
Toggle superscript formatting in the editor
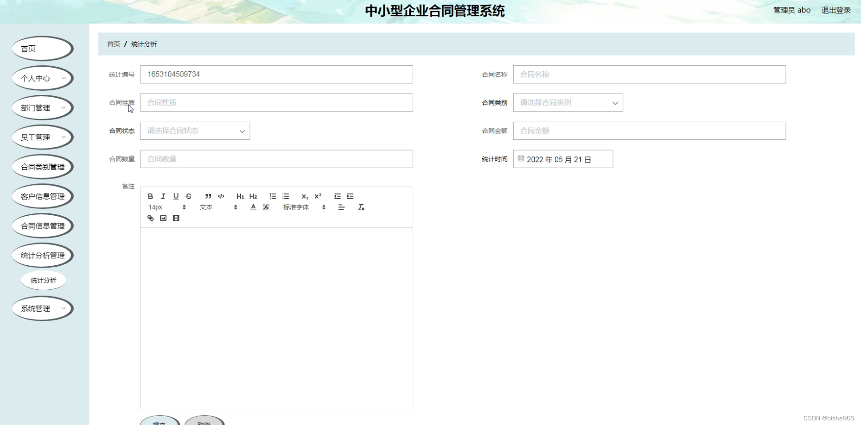pos(317,196)
